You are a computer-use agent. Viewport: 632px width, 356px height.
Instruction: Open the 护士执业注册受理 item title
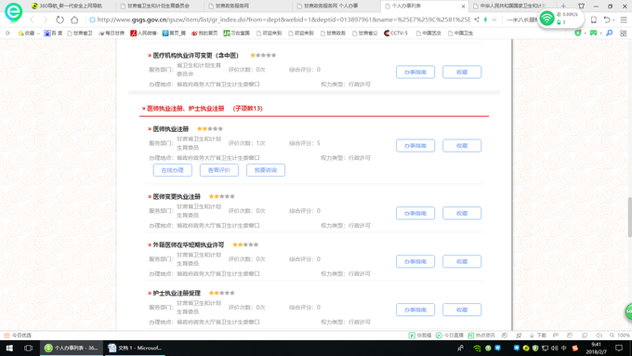pyautogui.click(x=177, y=293)
